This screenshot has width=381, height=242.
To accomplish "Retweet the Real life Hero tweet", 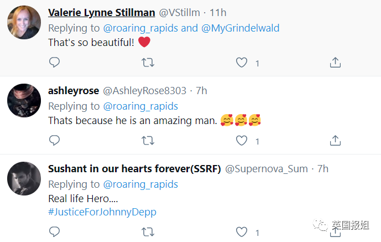I will [148, 231].
